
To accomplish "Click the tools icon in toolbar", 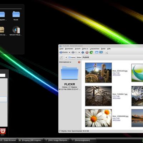I will point(107,53).
